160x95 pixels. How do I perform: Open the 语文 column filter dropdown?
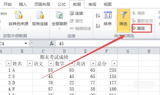click(x=51, y=64)
